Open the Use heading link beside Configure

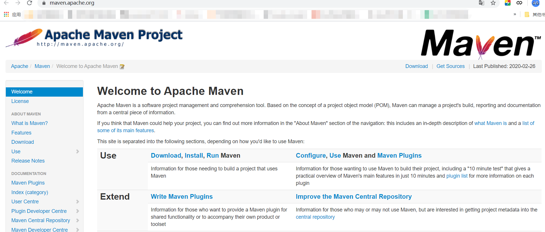(x=335, y=156)
